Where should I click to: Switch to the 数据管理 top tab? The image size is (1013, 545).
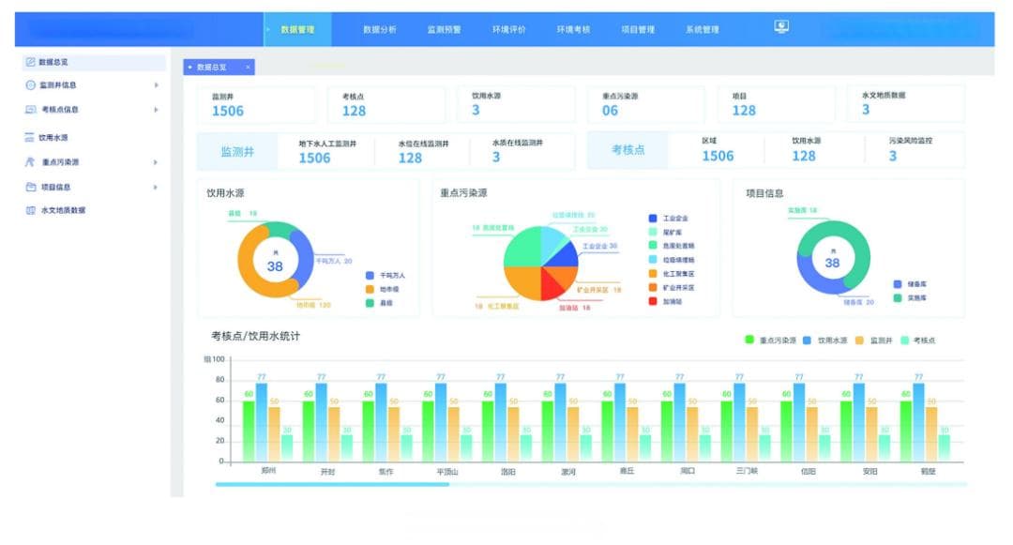point(298,30)
